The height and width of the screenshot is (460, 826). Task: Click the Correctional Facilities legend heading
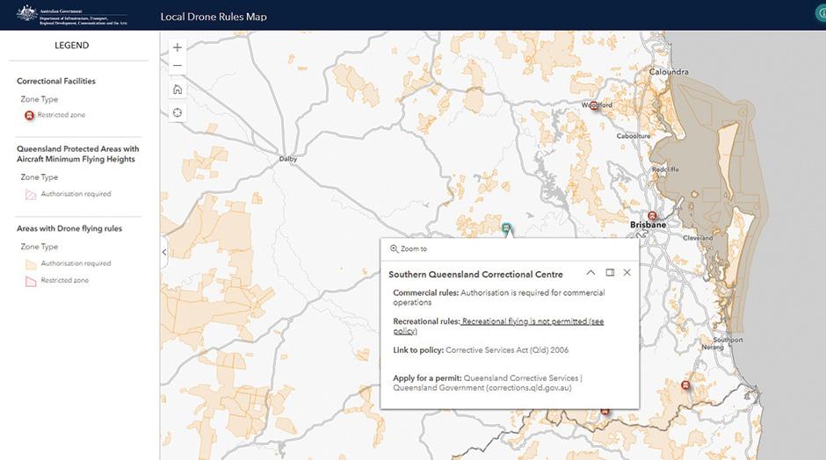point(56,81)
